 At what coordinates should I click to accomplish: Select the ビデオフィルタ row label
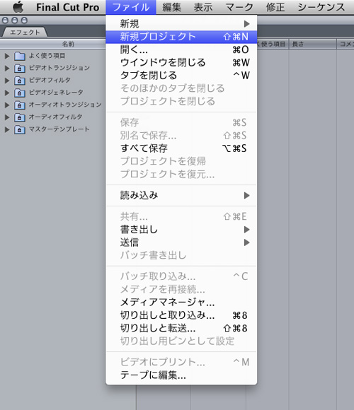click(50, 80)
